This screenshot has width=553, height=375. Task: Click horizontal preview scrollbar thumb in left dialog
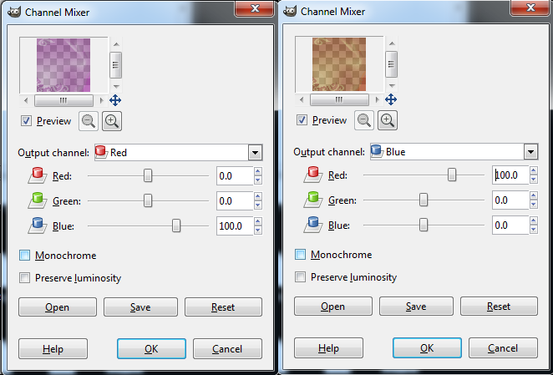tap(63, 100)
